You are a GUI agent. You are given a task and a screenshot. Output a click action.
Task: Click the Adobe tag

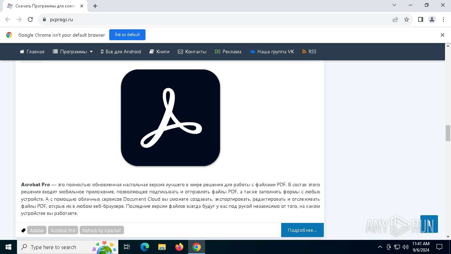point(37,230)
